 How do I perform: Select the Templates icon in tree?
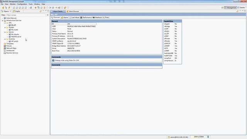click(5, 44)
